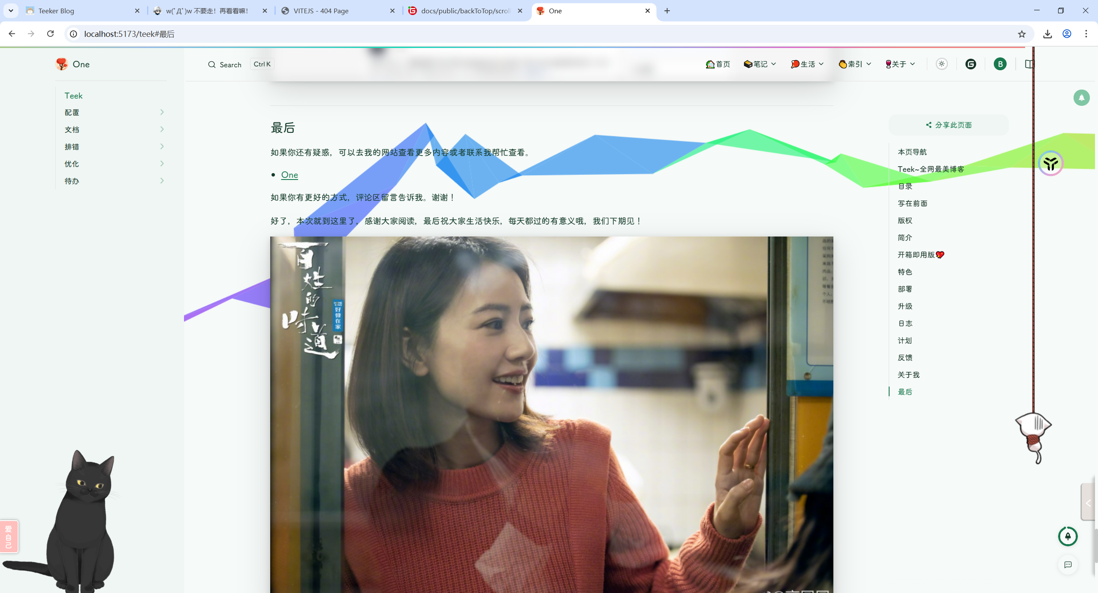
Task: Click the pink 爱自己 side tag
Action: point(9,536)
